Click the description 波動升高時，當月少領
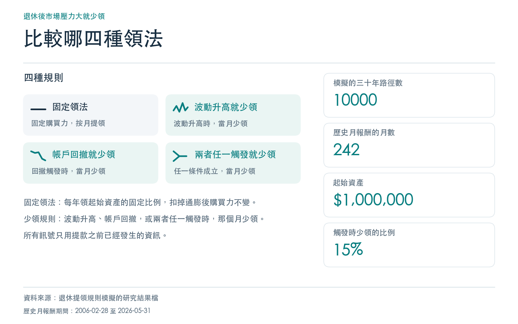 (211, 123)
